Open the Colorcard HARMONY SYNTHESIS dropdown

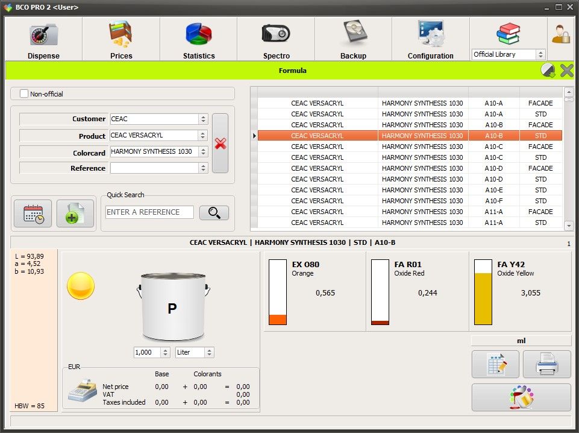click(203, 151)
